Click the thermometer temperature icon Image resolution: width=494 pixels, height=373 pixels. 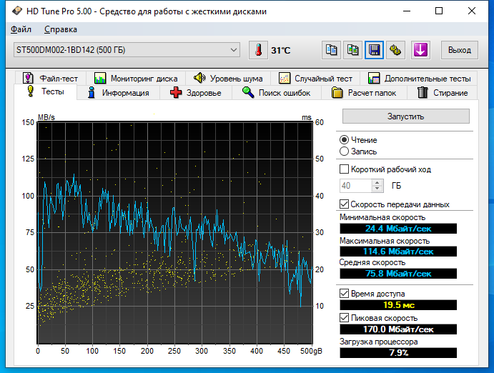[x=257, y=50]
